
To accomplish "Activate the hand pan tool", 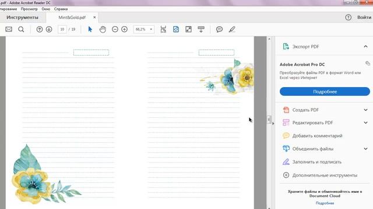I will click(x=103, y=29).
